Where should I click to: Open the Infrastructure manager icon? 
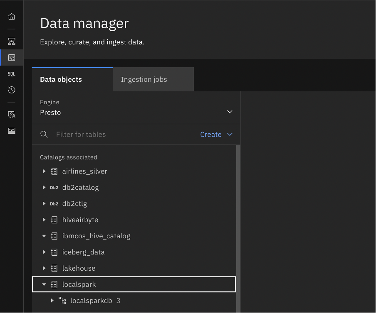coord(11,41)
